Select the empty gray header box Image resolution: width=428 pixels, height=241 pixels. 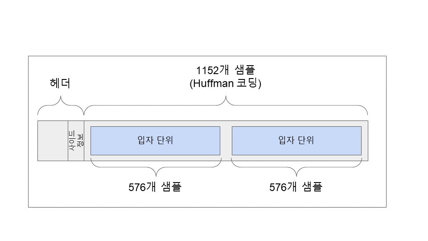(x=53, y=141)
